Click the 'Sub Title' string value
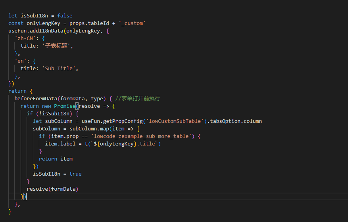The height and width of the screenshot is (222, 348). tap(60, 68)
